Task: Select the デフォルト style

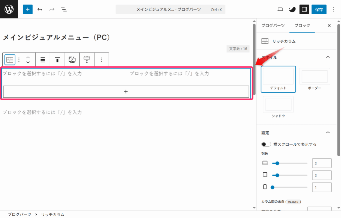Action: (278, 79)
